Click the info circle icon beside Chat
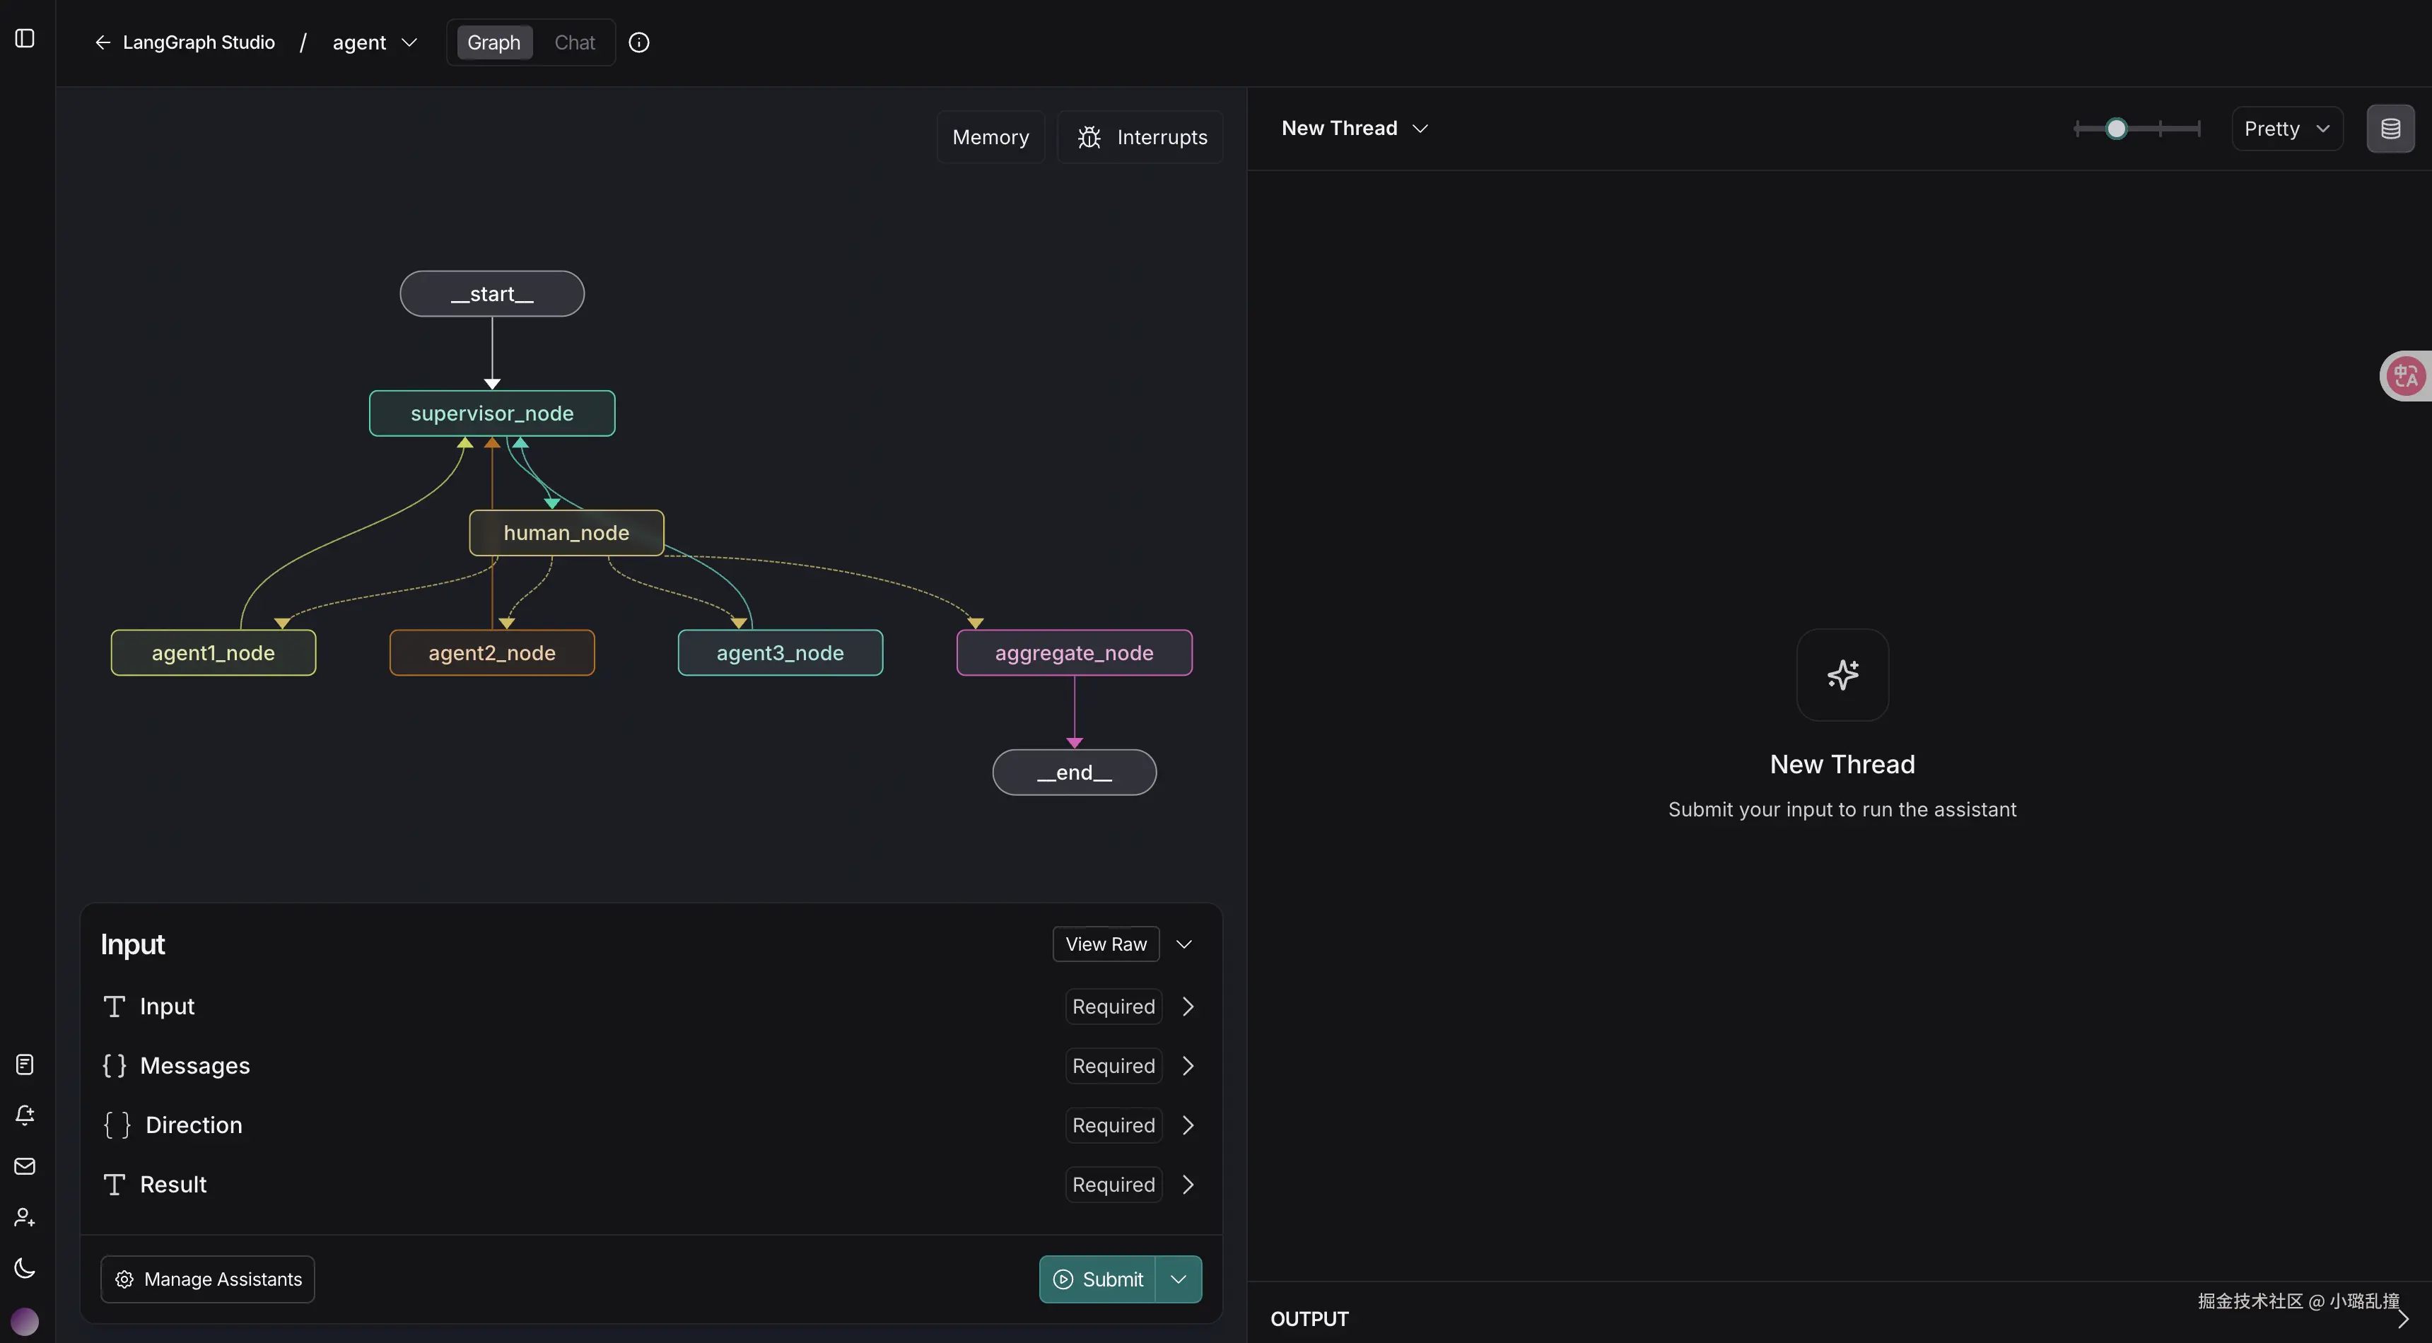Viewport: 2432px width, 1343px height. tap(639, 42)
